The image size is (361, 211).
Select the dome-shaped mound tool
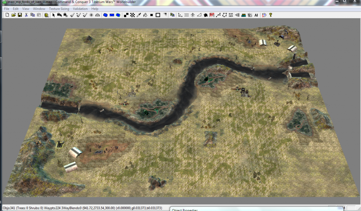click(98, 15)
